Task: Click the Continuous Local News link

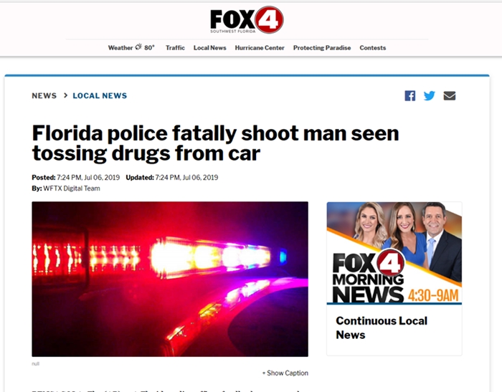Action: tap(382, 328)
